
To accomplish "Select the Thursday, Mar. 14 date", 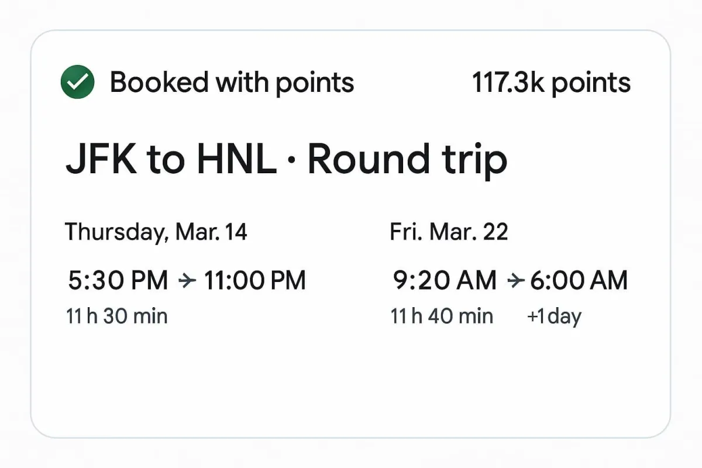I will pos(156,232).
